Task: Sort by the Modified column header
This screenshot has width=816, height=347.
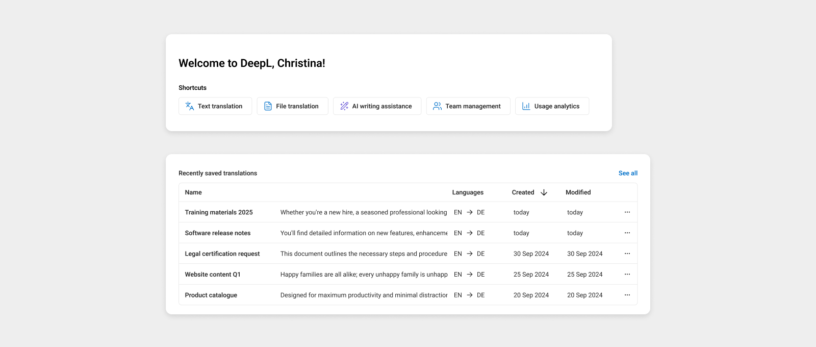Action: click(x=578, y=192)
